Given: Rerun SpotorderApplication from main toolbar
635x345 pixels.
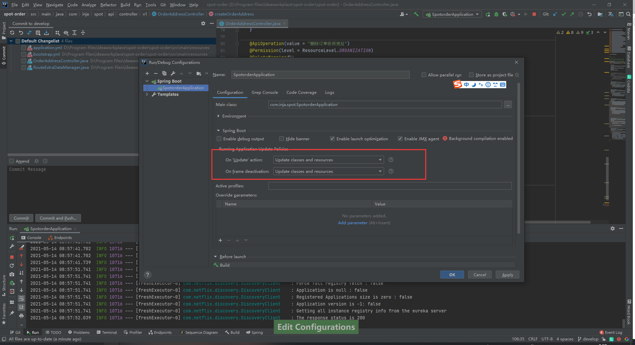Looking at the screenshot, I should 488,14.
